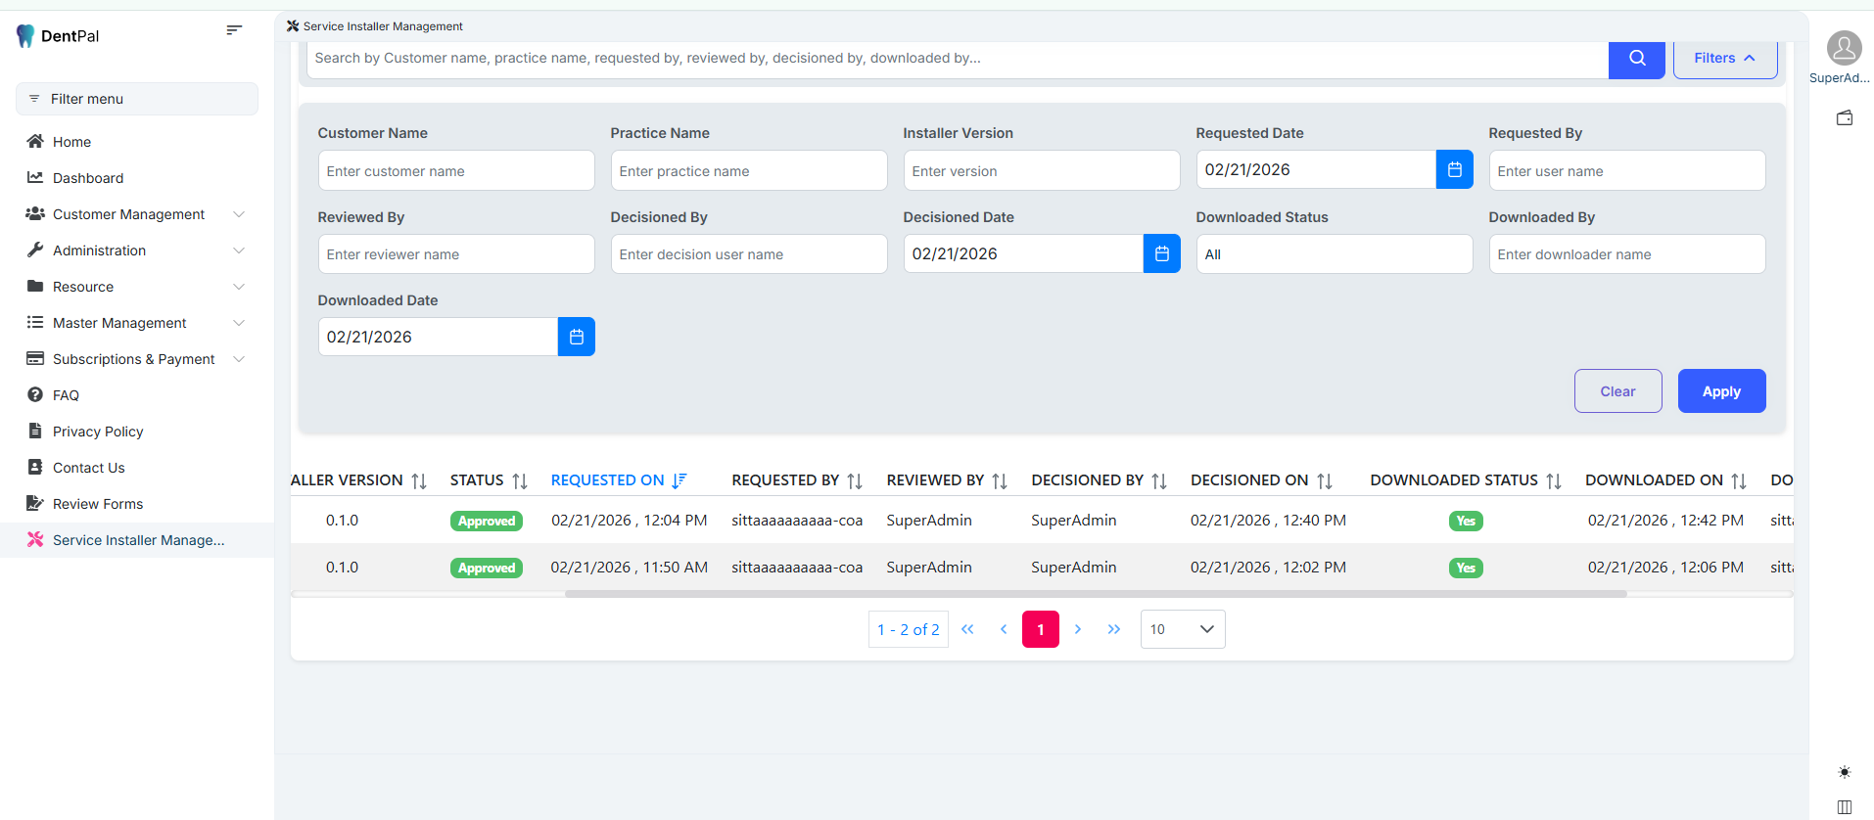Collapse the Filters panel

click(1724, 59)
